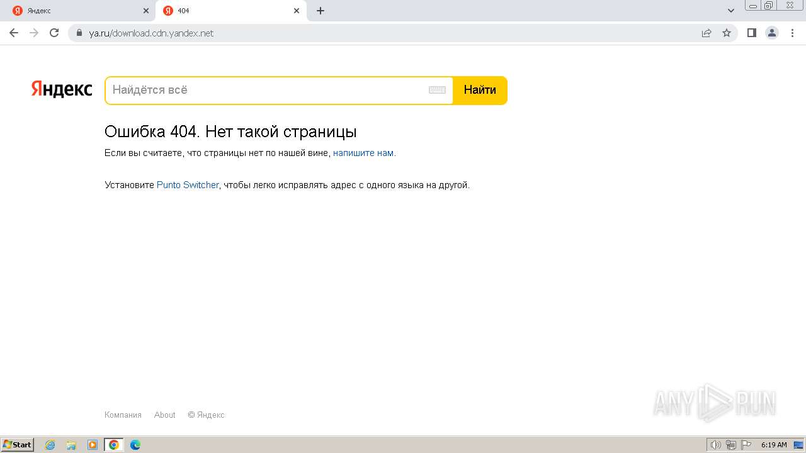Minimize the Chrome window
This screenshot has height=453, width=806.
pos(753,6)
